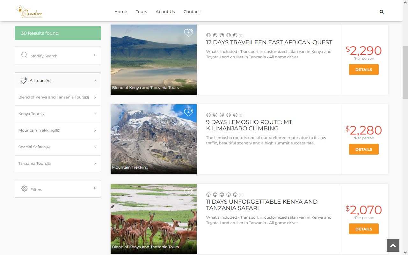Click chevron on Kenya Tours row

click(95, 114)
